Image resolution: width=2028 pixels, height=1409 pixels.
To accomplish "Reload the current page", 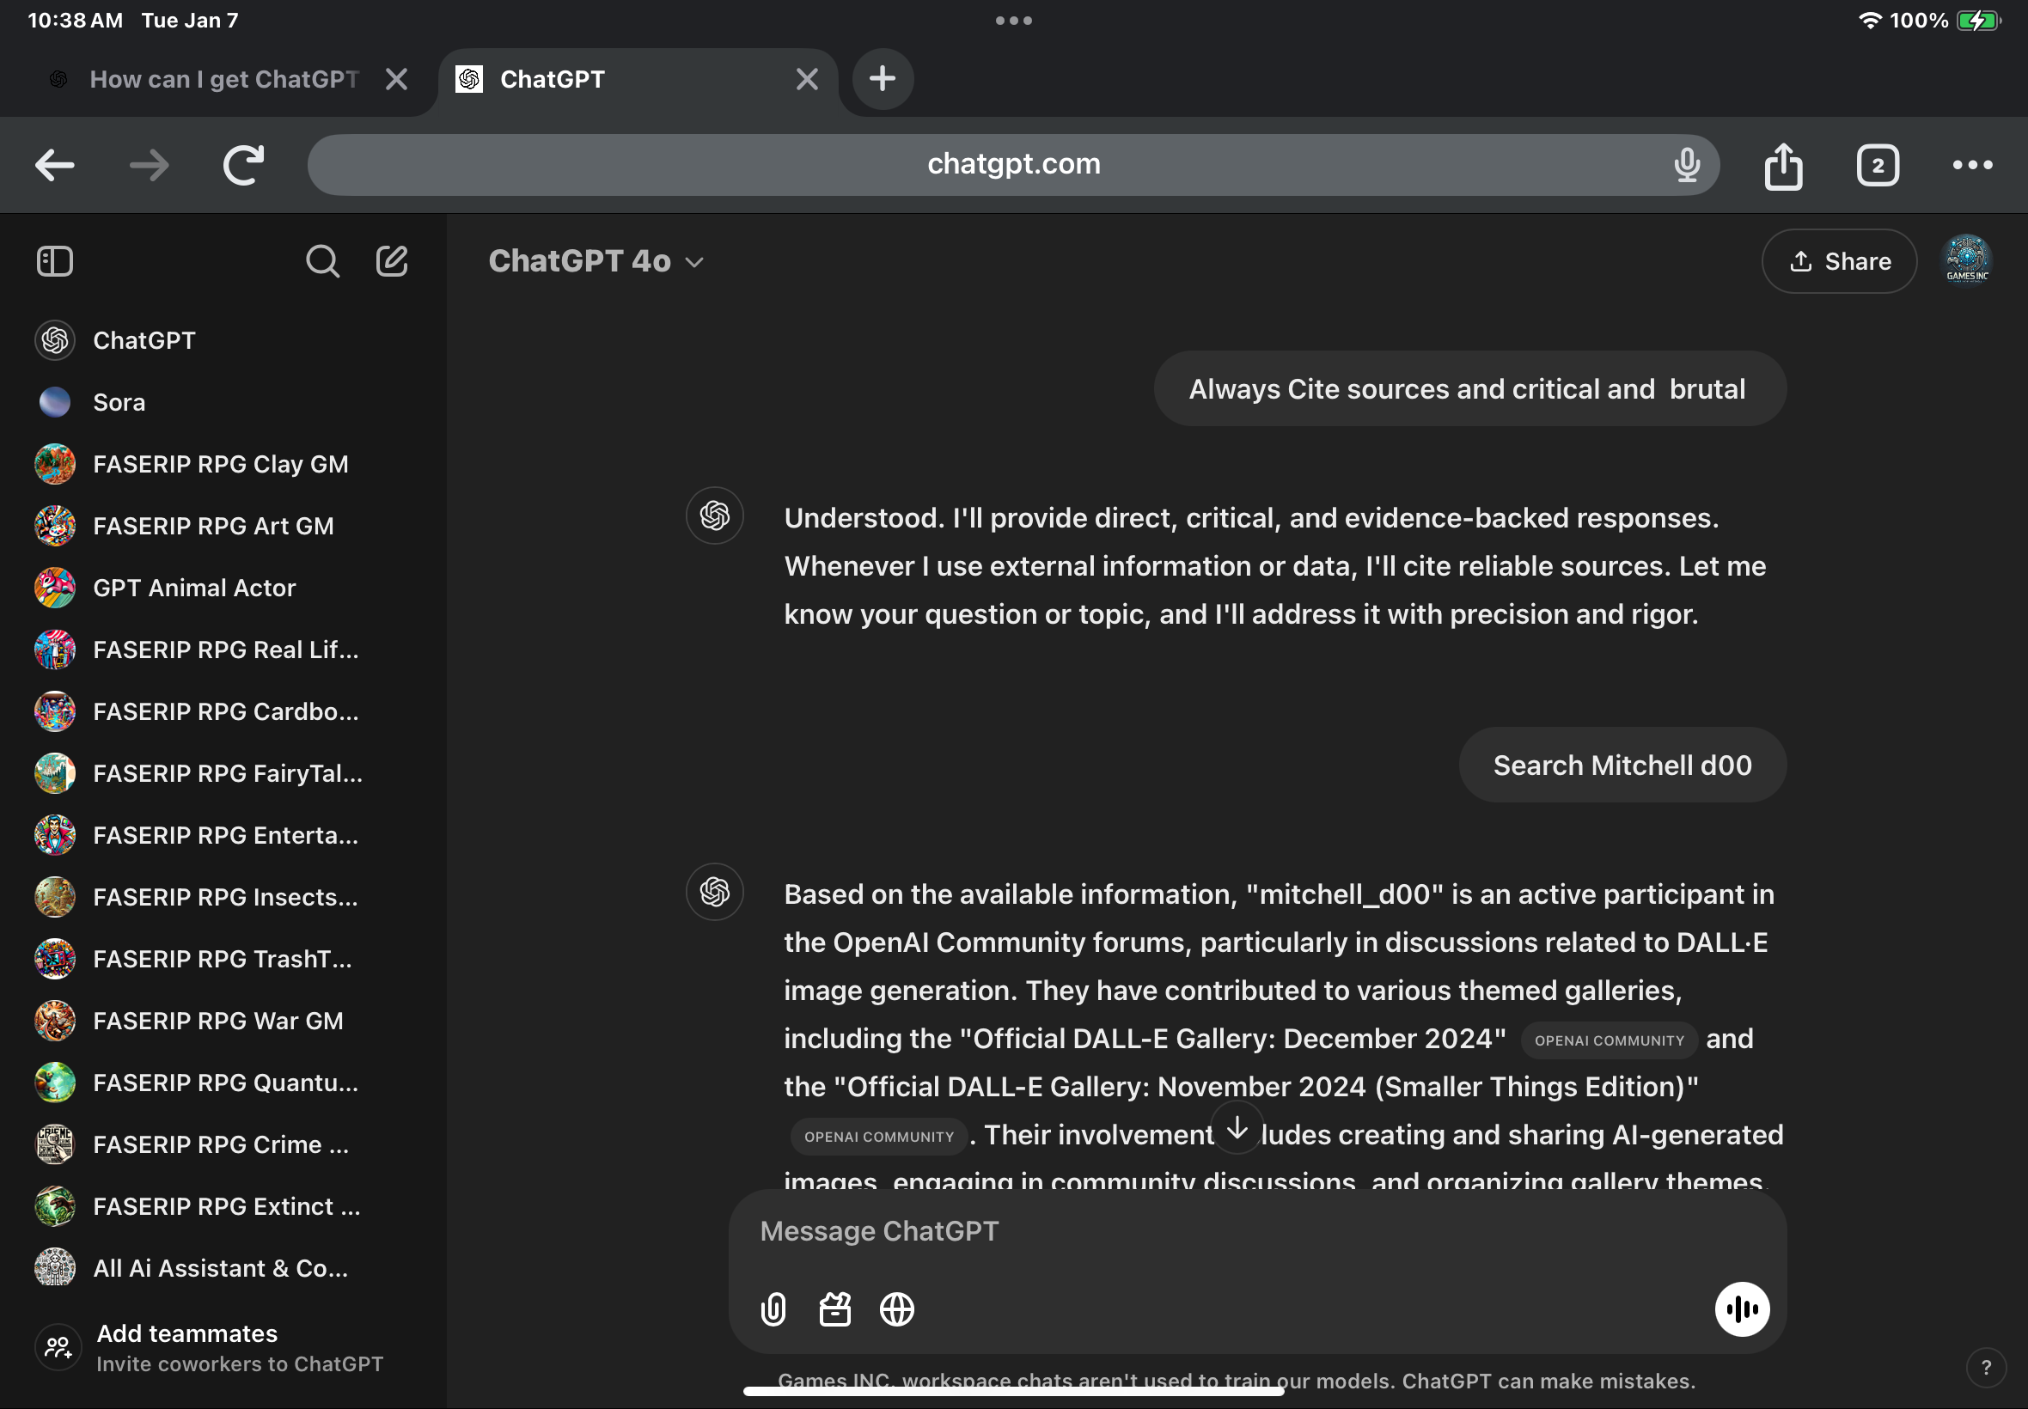I will point(245,164).
